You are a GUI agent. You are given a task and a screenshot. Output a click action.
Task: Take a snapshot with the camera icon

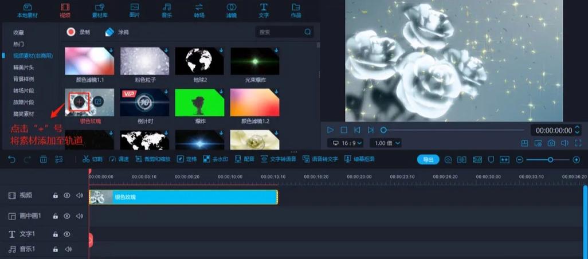551,143
